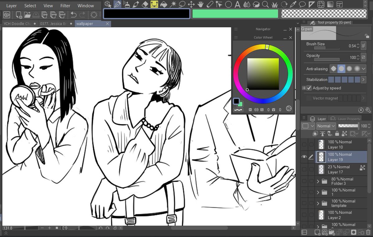Open the Normal blending mode dropdown
This screenshot has width=373, height=237.
pos(326,126)
